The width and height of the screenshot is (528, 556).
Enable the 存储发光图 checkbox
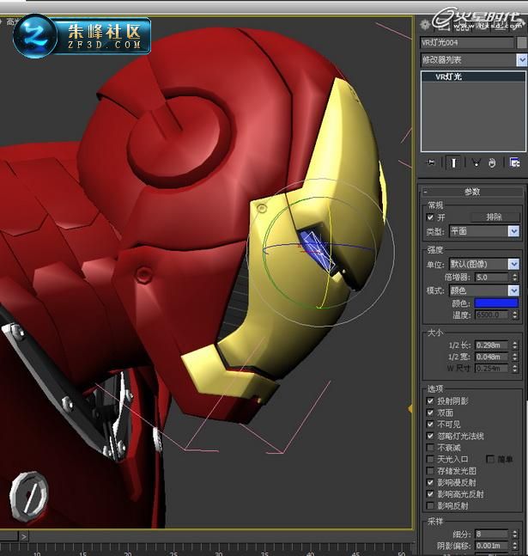(430, 471)
